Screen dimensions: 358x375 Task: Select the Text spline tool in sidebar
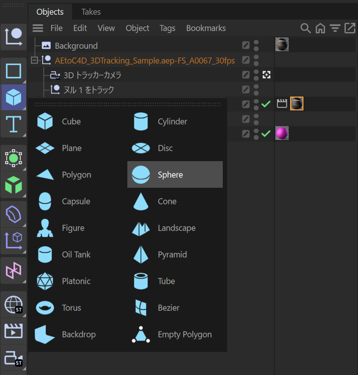[13, 124]
